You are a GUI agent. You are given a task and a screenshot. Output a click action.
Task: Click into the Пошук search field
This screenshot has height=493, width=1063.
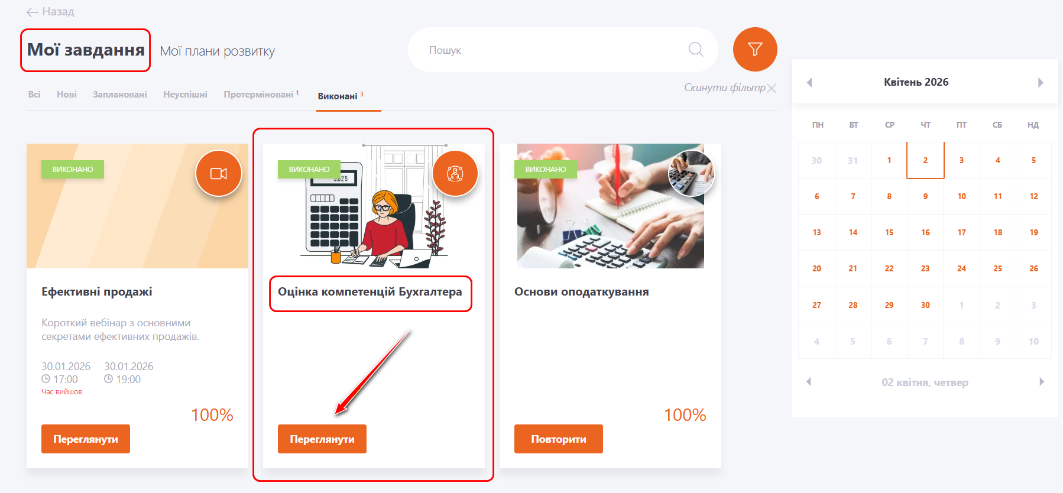pos(556,50)
